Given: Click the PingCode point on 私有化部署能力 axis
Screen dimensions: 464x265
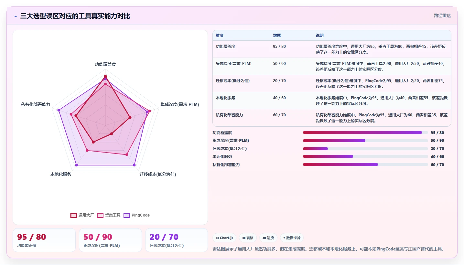Looking at the screenshot, I should (59, 110).
